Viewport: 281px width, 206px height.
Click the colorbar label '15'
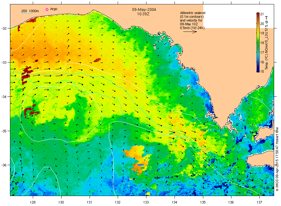(262, 71)
